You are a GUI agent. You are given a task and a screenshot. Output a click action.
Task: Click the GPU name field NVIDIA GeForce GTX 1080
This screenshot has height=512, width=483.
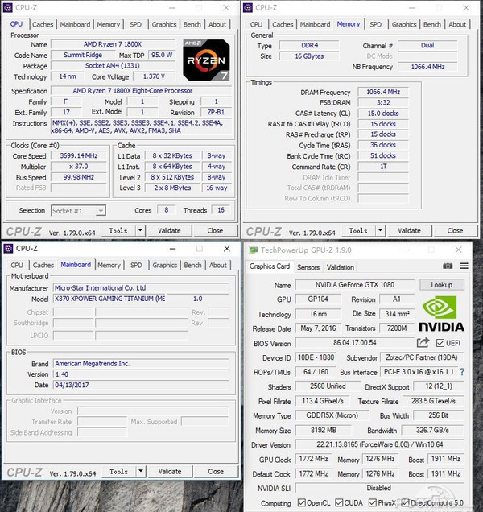point(355,285)
